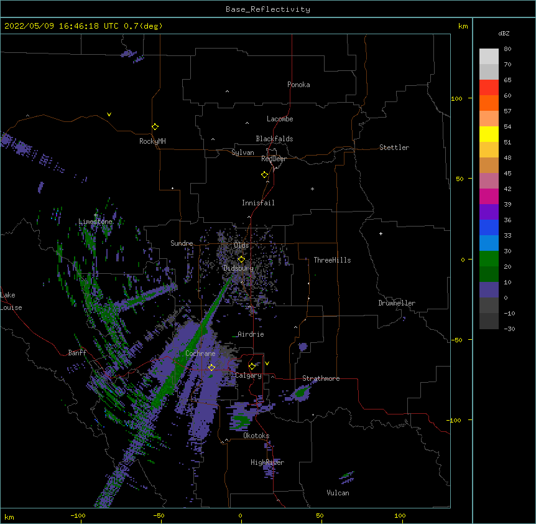
Task: Select the yellow station marker below Cochrane
Action: pyautogui.click(x=211, y=367)
